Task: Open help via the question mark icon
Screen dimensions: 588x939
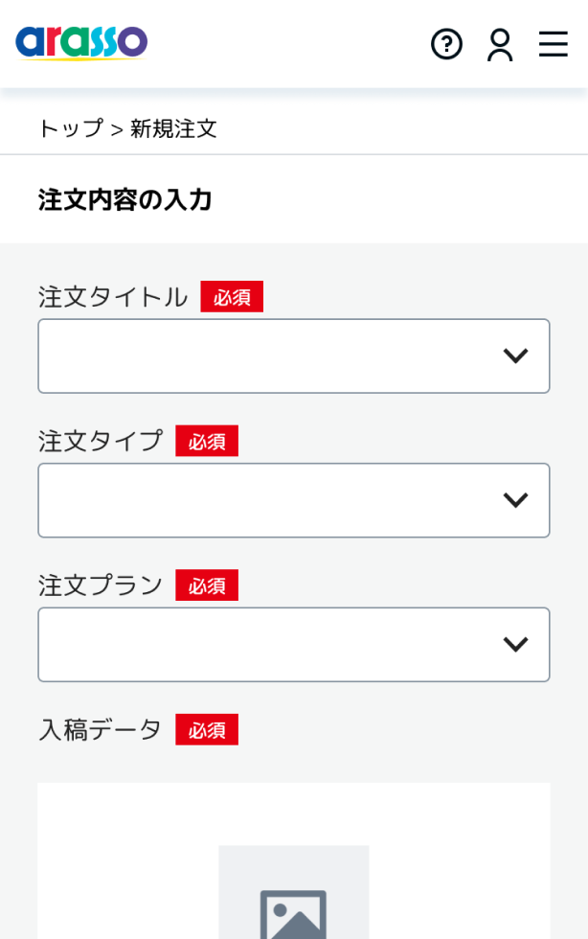Action: click(x=446, y=44)
